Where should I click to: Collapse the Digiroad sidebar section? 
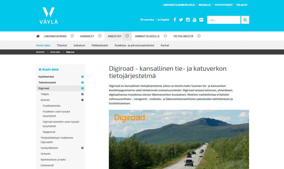(x=82, y=88)
